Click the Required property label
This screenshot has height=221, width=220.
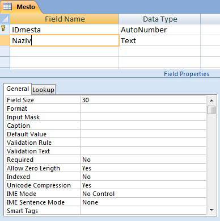(20, 160)
